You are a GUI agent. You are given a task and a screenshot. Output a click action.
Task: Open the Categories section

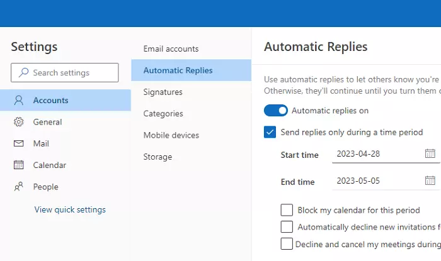[192, 113]
